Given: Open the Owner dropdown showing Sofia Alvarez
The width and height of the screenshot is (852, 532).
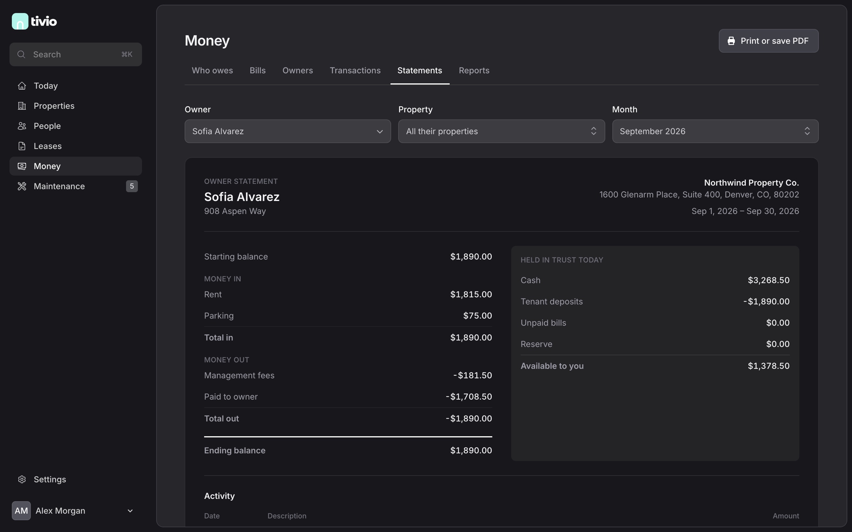Looking at the screenshot, I should tap(288, 131).
